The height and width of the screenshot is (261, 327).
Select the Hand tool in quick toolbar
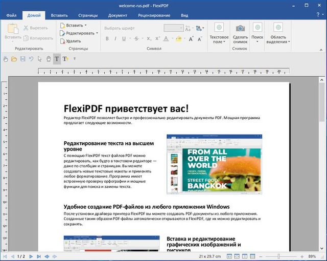point(49,59)
